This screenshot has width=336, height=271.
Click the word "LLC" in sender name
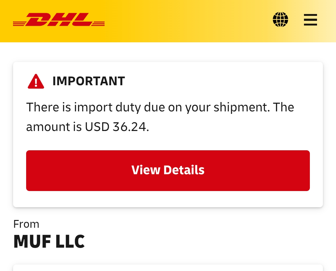coord(70,241)
